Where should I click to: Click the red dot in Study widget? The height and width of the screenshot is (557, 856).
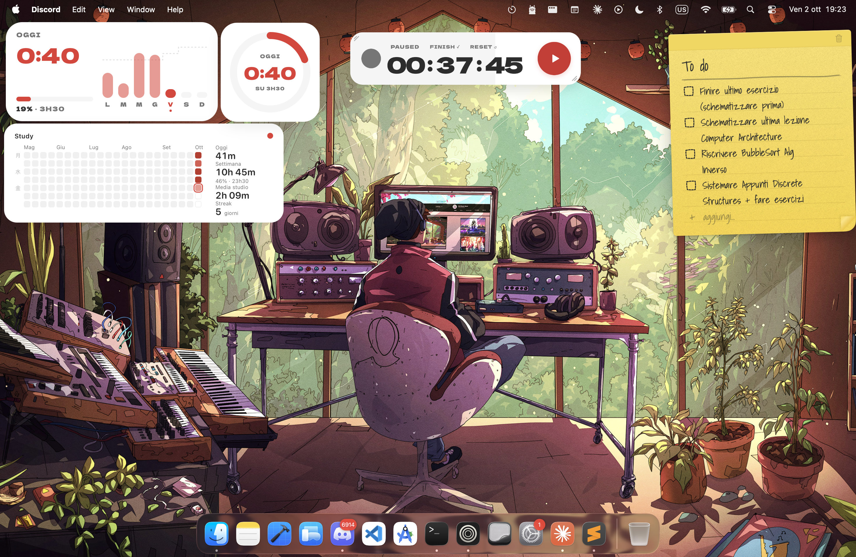point(270,136)
